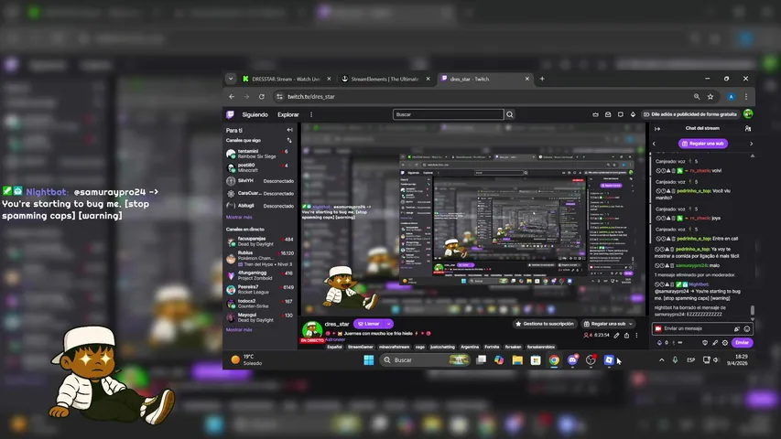Show next gift leaderboard with right chevron

point(751,144)
